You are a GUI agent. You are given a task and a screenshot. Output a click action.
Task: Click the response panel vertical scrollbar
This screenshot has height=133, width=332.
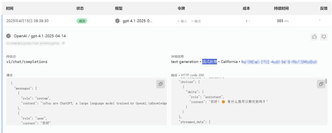(326, 81)
